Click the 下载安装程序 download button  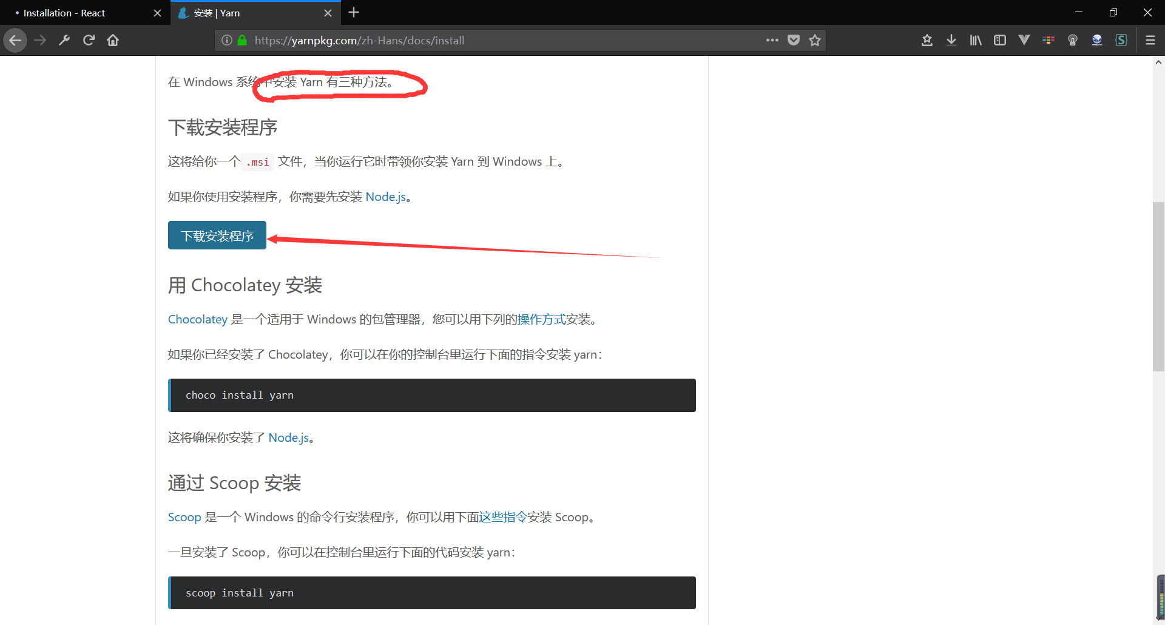click(217, 235)
